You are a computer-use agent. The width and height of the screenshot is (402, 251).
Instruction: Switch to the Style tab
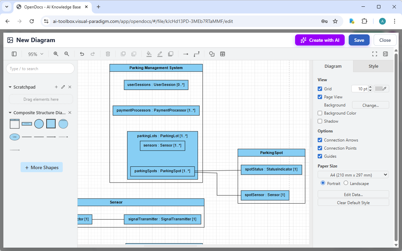click(x=373, y=66)
